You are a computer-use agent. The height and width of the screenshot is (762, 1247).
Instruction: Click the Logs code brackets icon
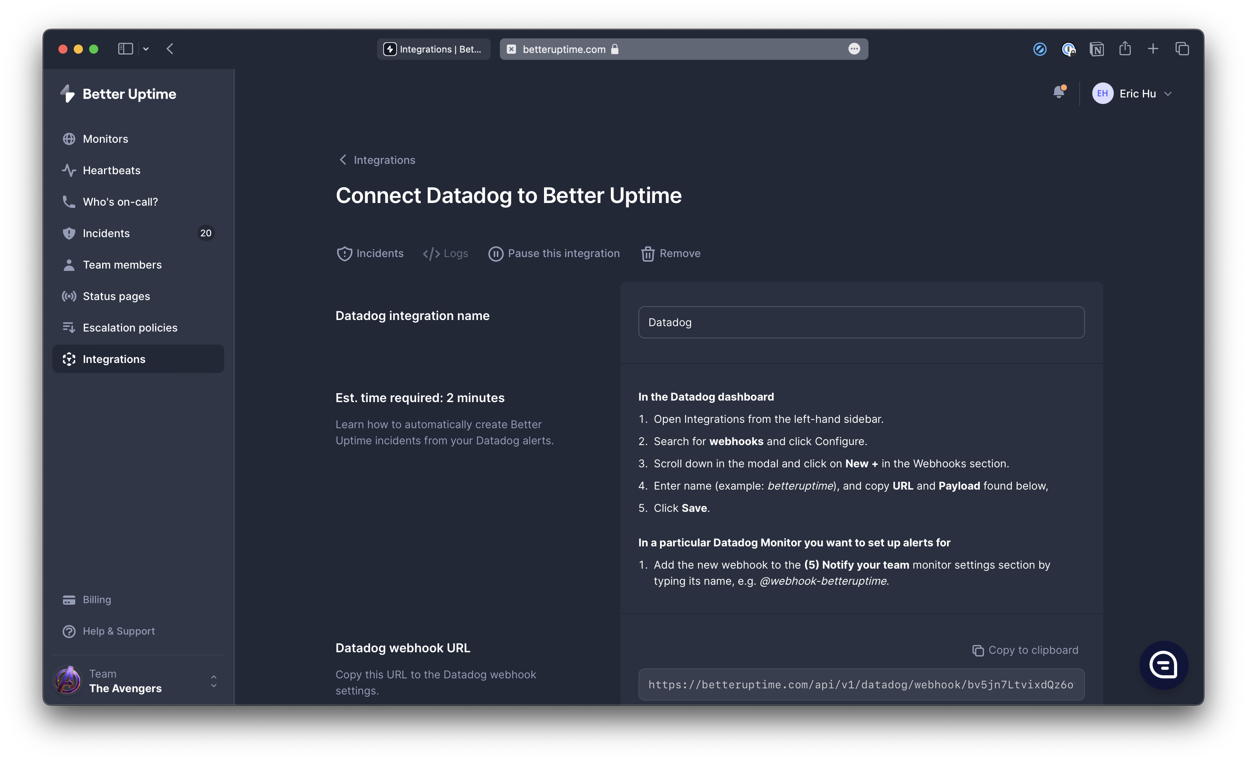(431, 254)
